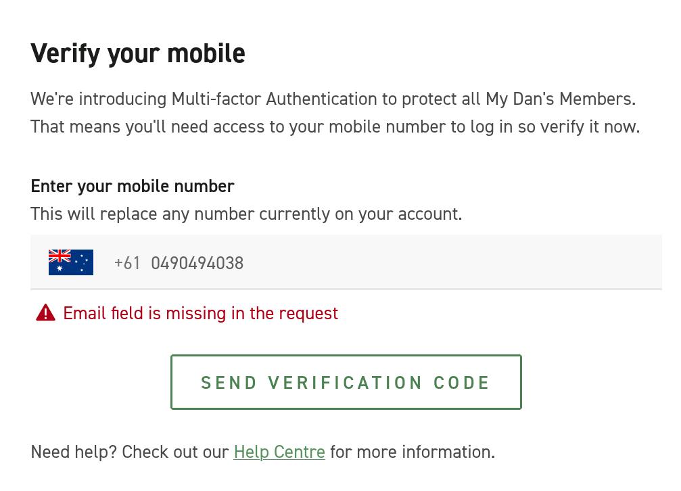The height and width of the screenshot is (491, 681).
Task: Click the "Email field is missing" error message
Action: 200,313
